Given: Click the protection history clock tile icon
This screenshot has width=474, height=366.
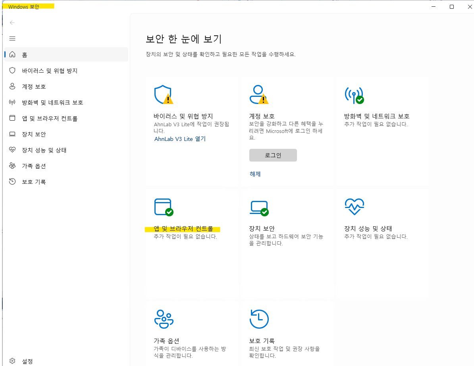Looking at the screenshot, I should [259, 319].
